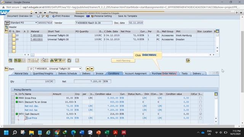Viewport: 244px width, 137px height.
Task: Click the trainer help question mark
Action: coord(236,13)
